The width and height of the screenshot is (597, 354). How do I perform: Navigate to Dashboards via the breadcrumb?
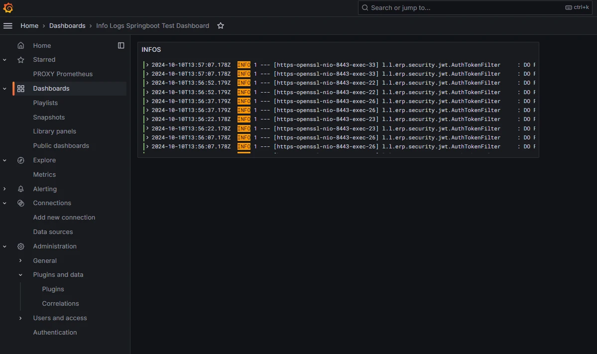click(67, 25)
